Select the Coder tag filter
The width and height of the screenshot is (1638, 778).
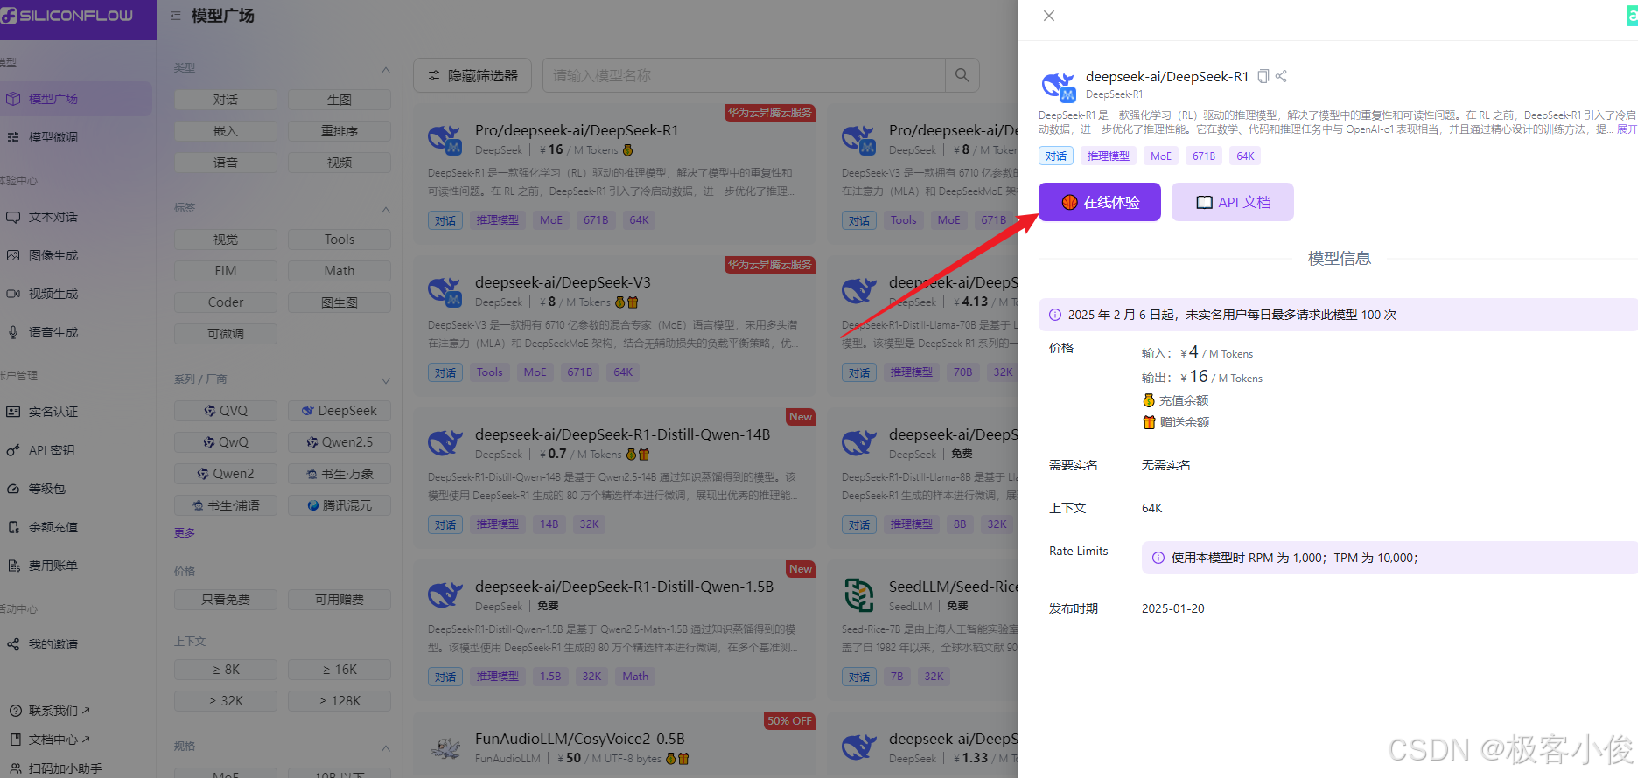tap(226, 302)
